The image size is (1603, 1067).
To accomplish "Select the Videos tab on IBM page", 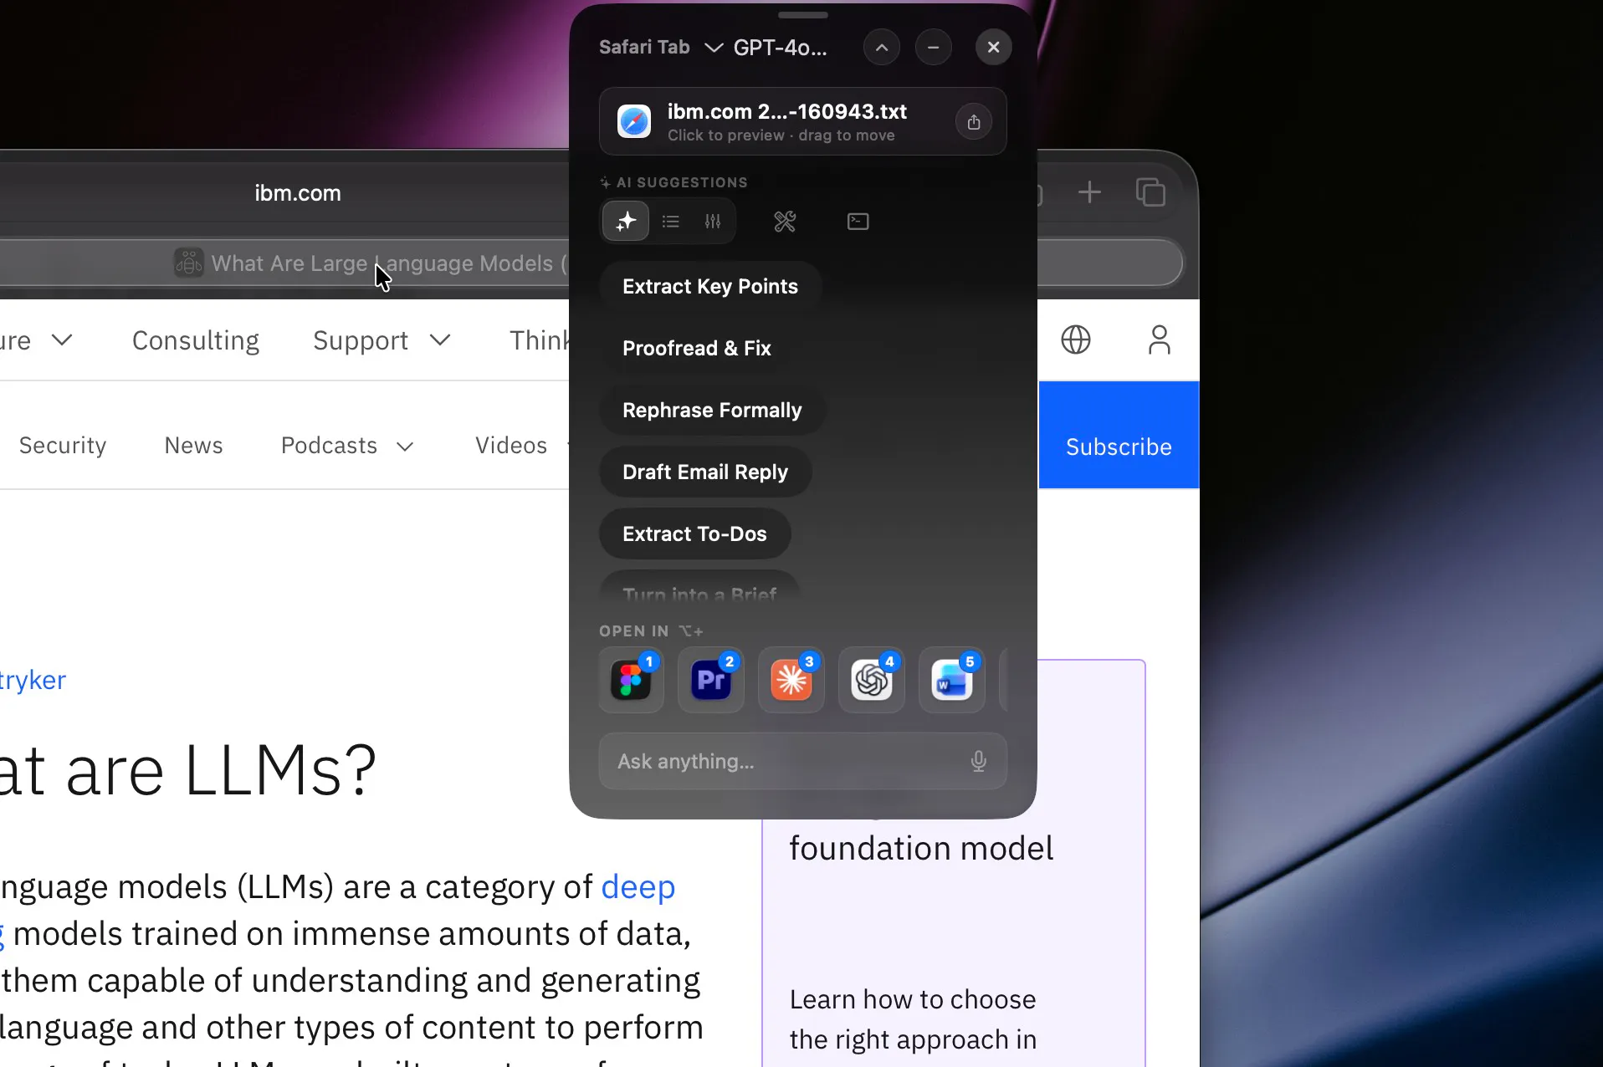I will point(511,446).
